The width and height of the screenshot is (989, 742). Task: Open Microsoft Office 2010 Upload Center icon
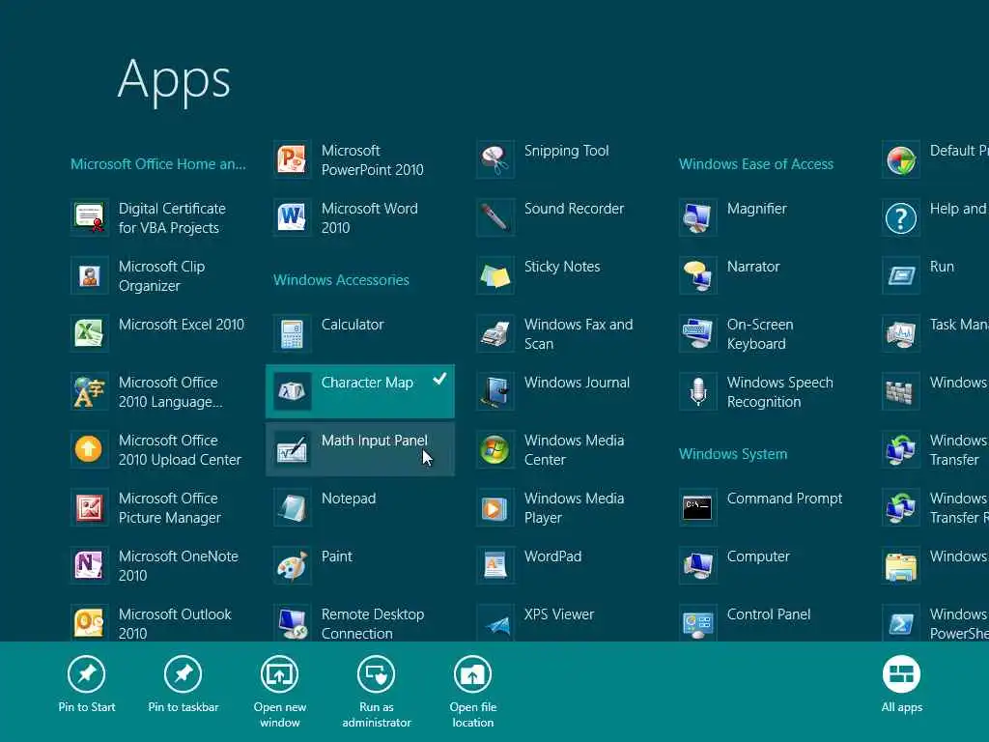tap(89, 450)
